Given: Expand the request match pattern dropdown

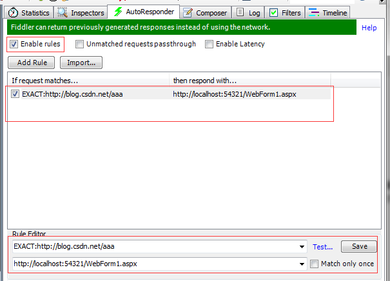Looking at the screenshot, I should click(302, 246).
